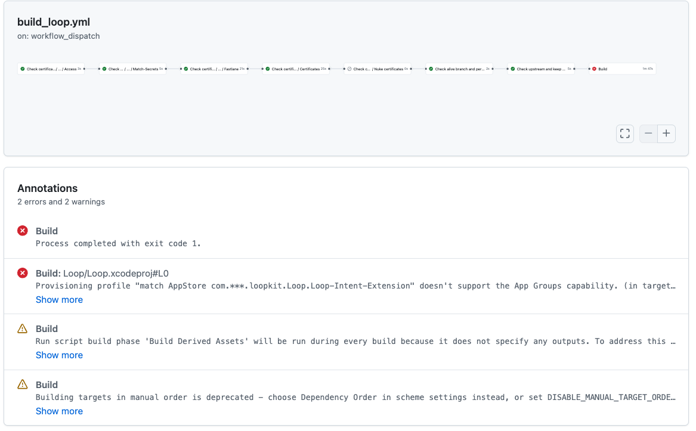Click warning icon for Build Derived Assets
The width and height of the screenshot is (696, 431).
coord(23,328)
